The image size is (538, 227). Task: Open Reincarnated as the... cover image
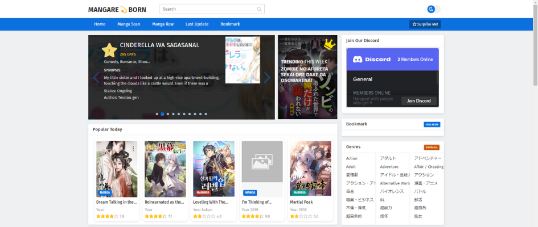[165, 169]
